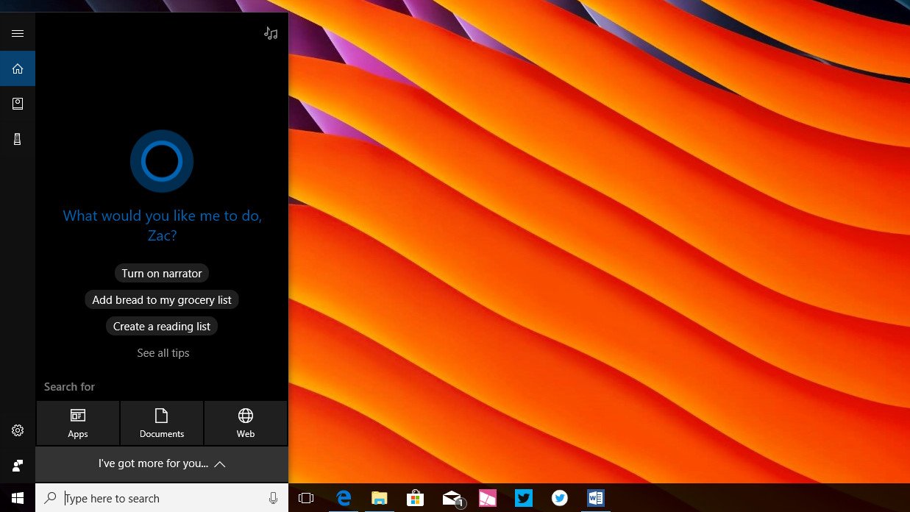
Task: Click the microphone icon in search box
Action: (273, 498)
